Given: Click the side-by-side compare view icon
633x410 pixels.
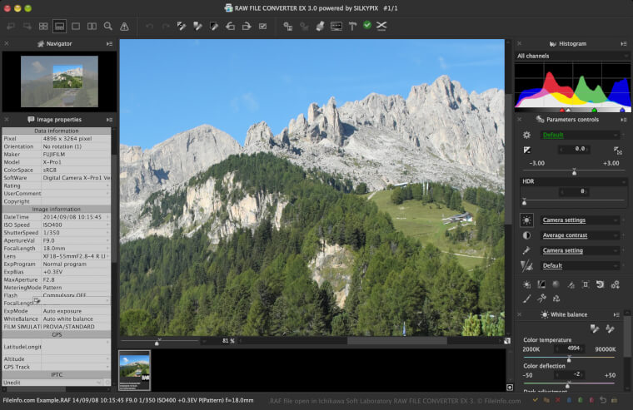Looking at the screenshot, I should (x=92, y=27).
